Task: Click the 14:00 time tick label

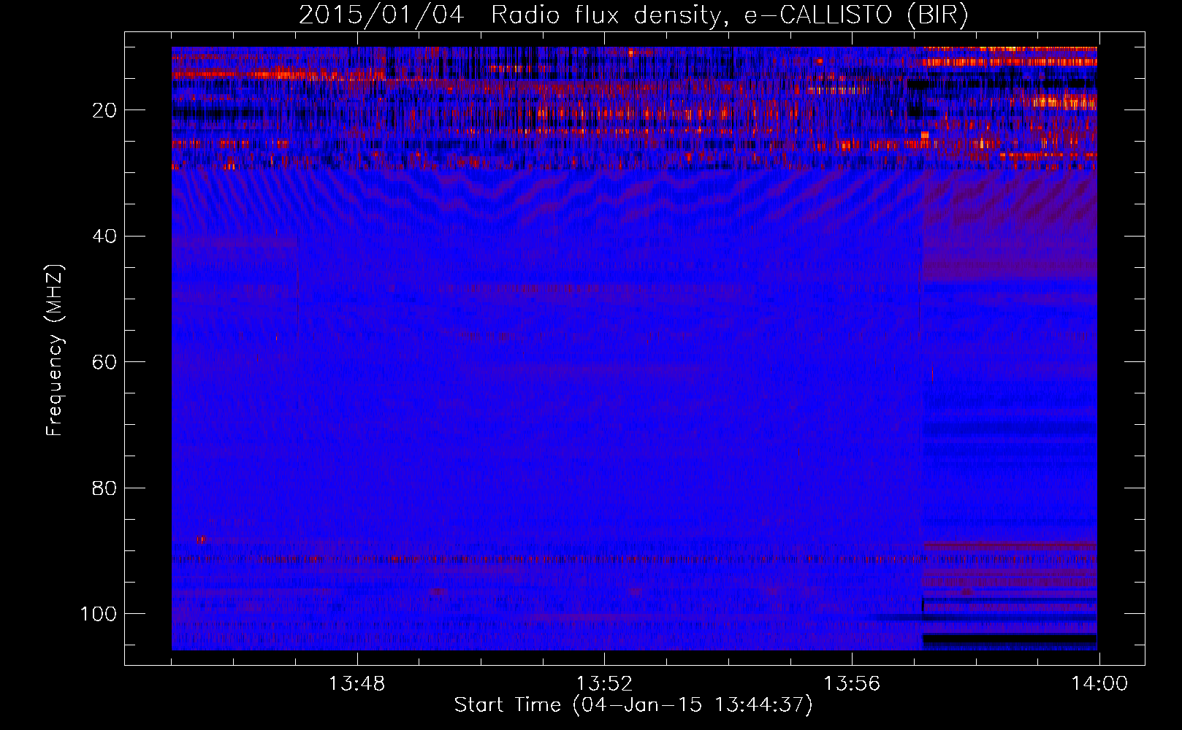Action: click(1099, 684)
